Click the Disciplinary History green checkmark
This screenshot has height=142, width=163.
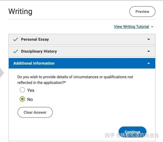16,51
